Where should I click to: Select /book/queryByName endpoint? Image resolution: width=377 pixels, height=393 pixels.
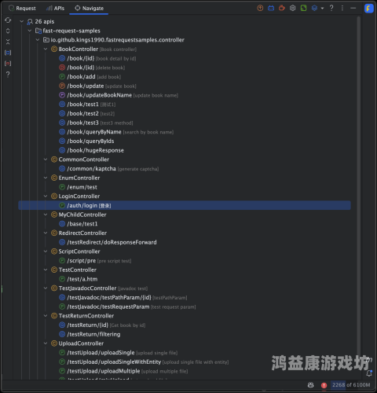116,132
